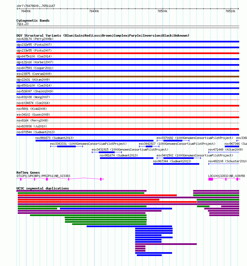Image resolution: width=247 pixels, height=266 pixels.
Task: Open the dgv6475n100 (Coe2014) variant
Action: click(34, 56)
